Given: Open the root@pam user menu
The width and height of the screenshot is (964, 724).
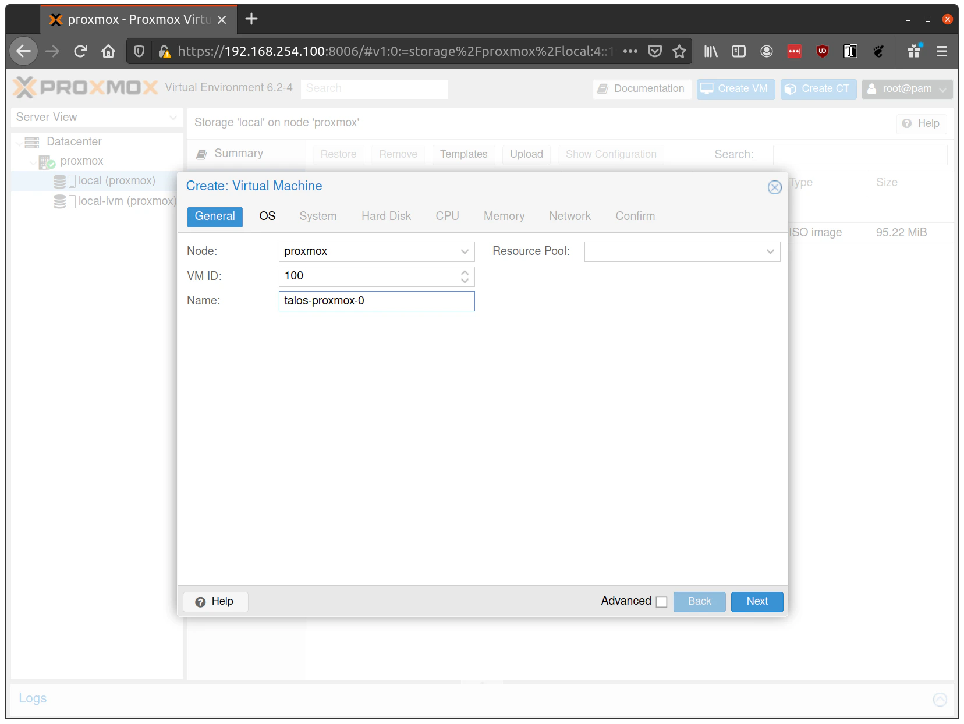Looking at the screenshot, I should point(907,88).
